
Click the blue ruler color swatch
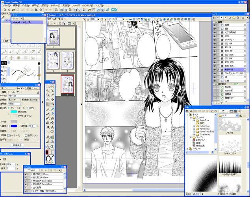click(x=14, y=126)
